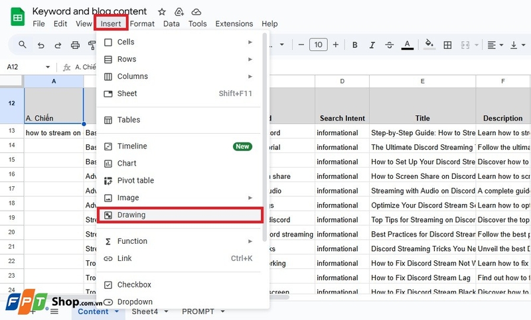Select the paint format roller icon
Screen dimensions: 531x320
point(92,45)
